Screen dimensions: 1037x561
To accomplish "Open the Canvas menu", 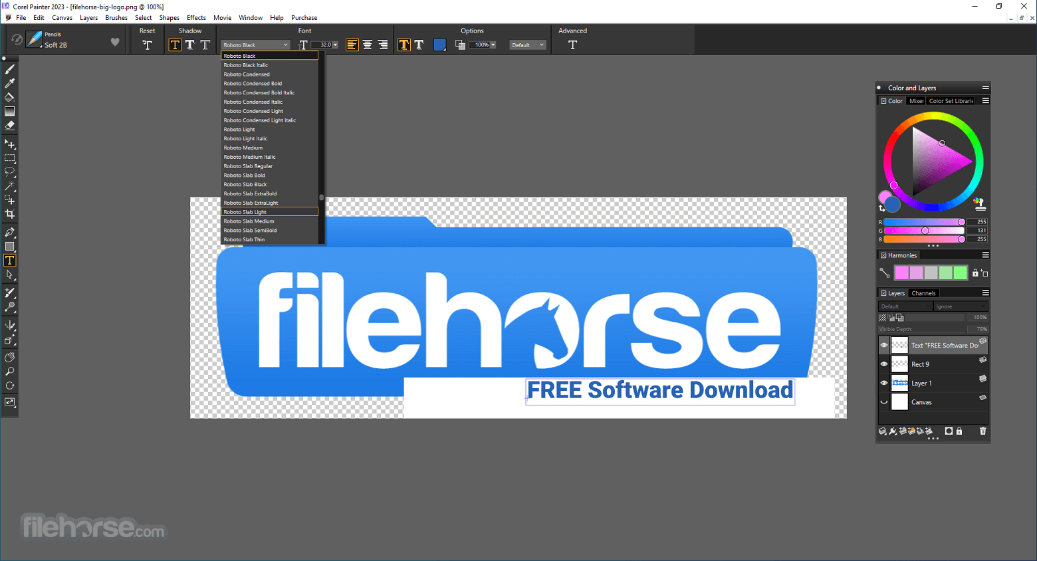I will [x=62, y=18].
